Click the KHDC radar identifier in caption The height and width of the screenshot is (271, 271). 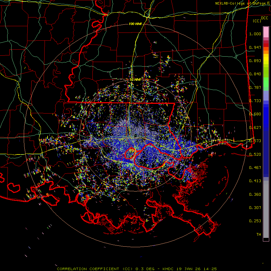pyautogui.click(x=169, y=269)
